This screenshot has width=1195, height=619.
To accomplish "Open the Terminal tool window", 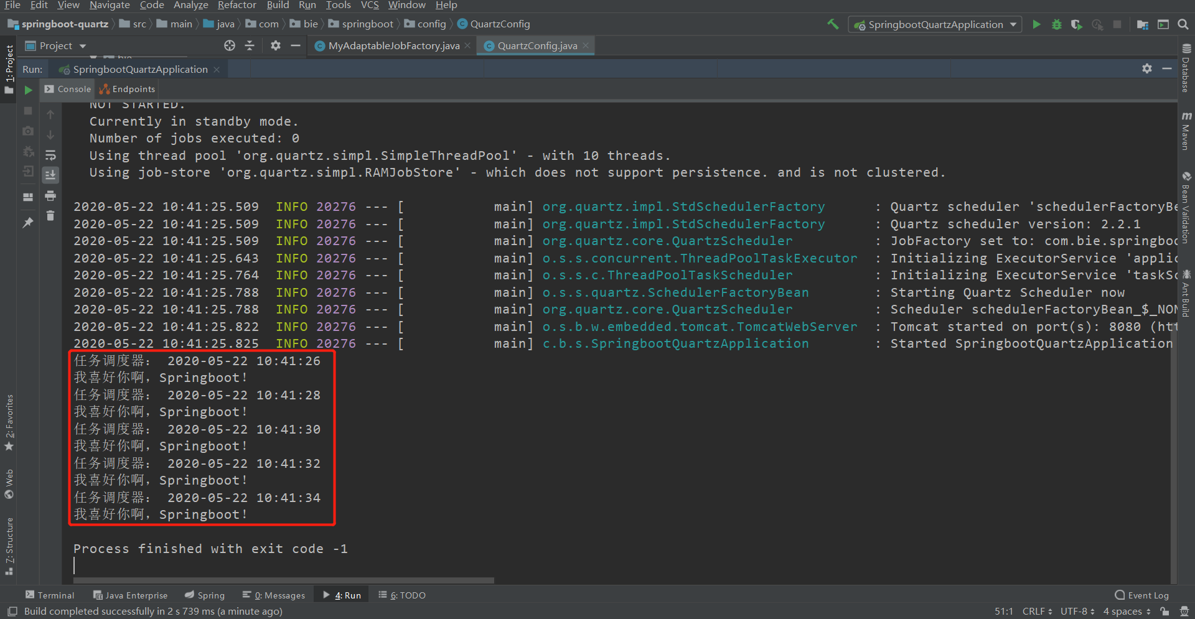I will point(50,595).
